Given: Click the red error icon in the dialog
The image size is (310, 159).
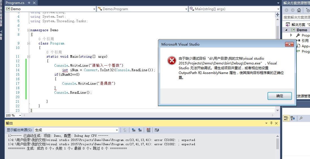Looking at the screenshot, I should pyautogui.click(x=172, y=61).
